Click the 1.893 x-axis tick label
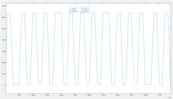173x99 pixels. [19, 95]
